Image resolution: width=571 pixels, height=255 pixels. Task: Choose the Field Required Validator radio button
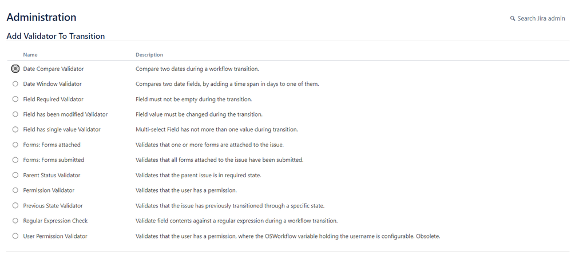pos(15,99)
